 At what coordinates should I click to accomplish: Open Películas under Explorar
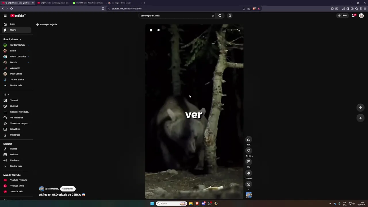click(x=16, y=155)
